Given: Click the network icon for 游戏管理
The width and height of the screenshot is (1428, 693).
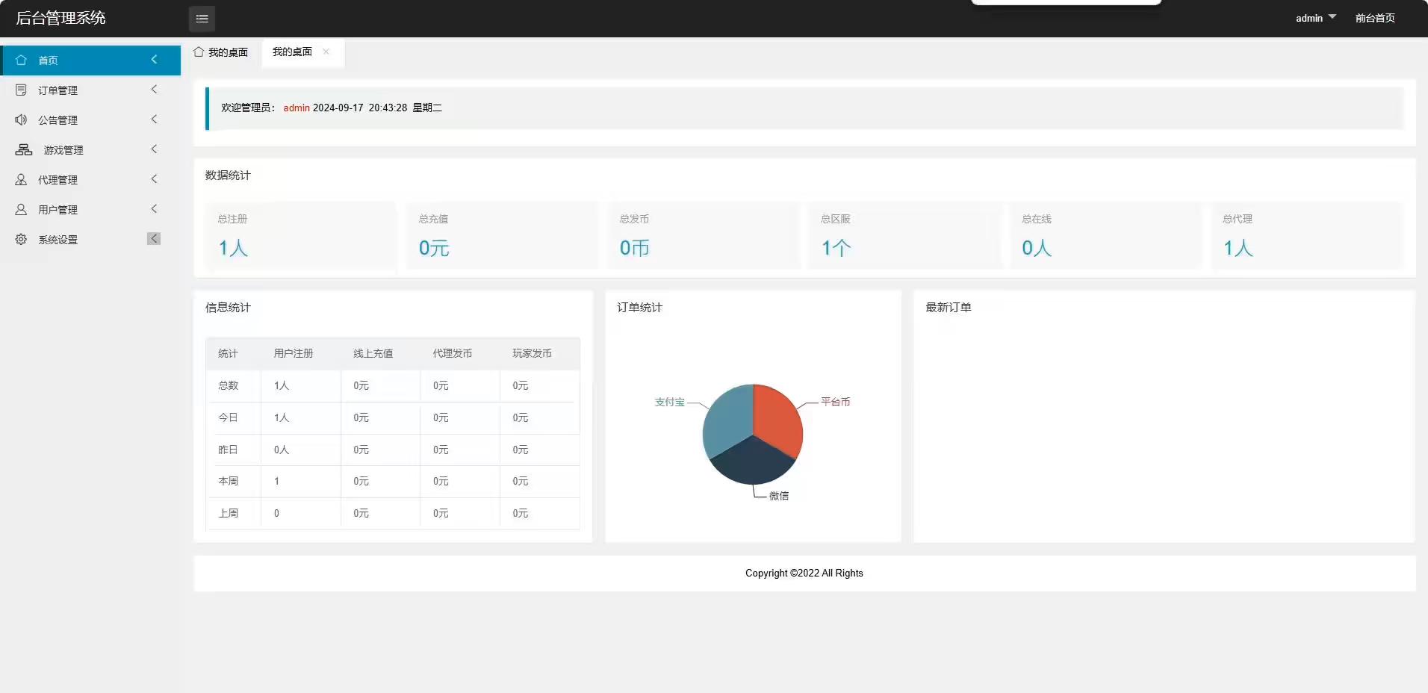Looking at the screenshot, I should click(24, 149).
